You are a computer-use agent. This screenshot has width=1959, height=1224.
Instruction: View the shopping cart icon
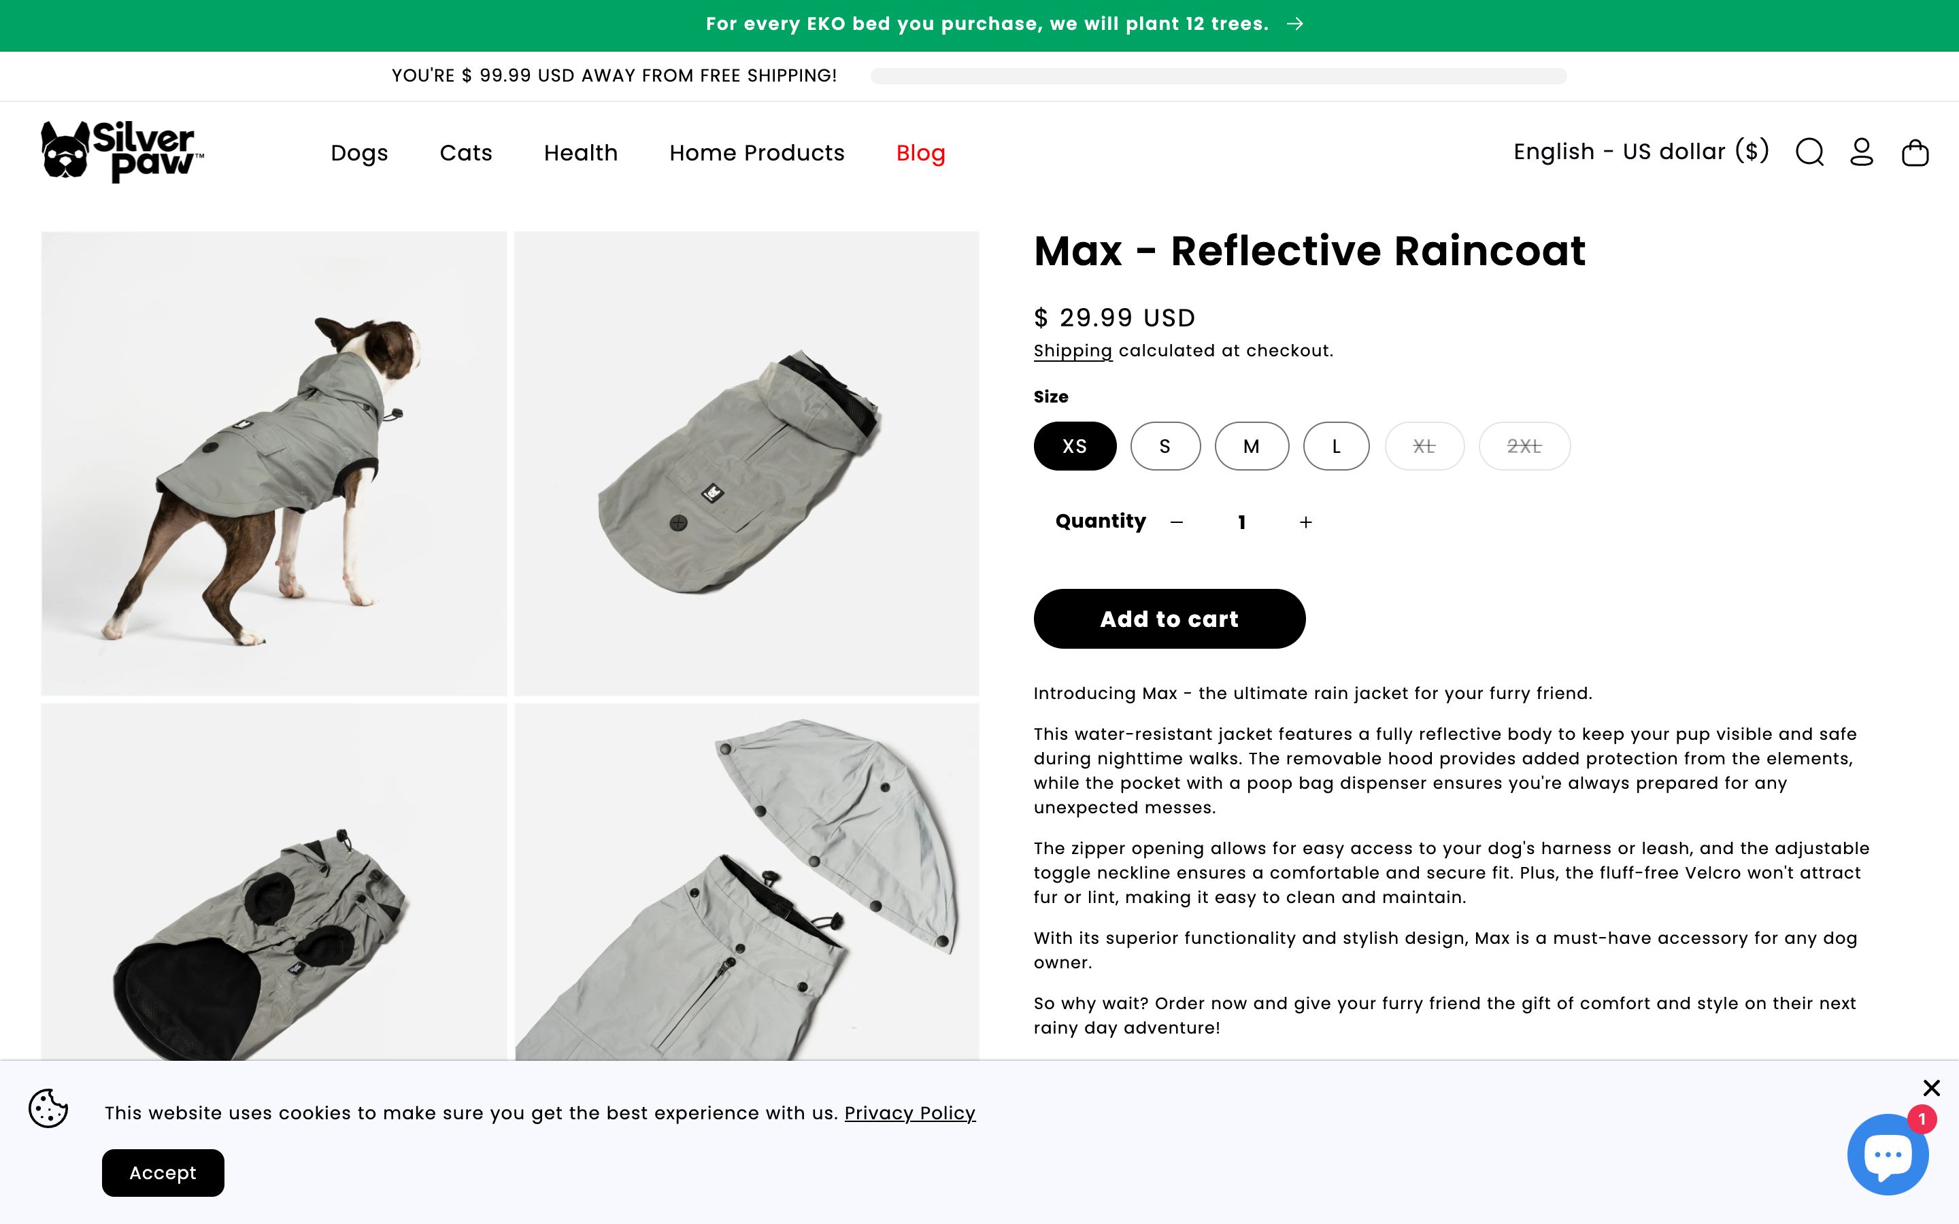pos(1915,152)
